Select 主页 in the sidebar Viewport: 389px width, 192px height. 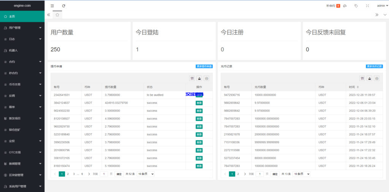tap(22, 16)
